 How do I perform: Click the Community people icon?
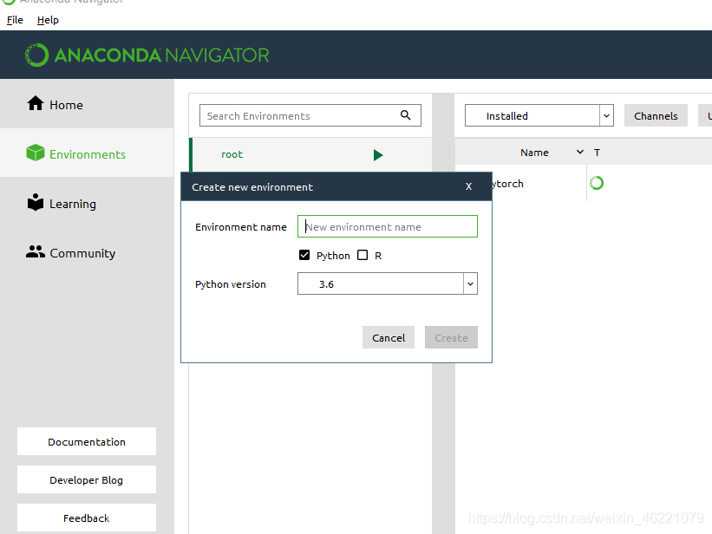click(x=36, y=251)
